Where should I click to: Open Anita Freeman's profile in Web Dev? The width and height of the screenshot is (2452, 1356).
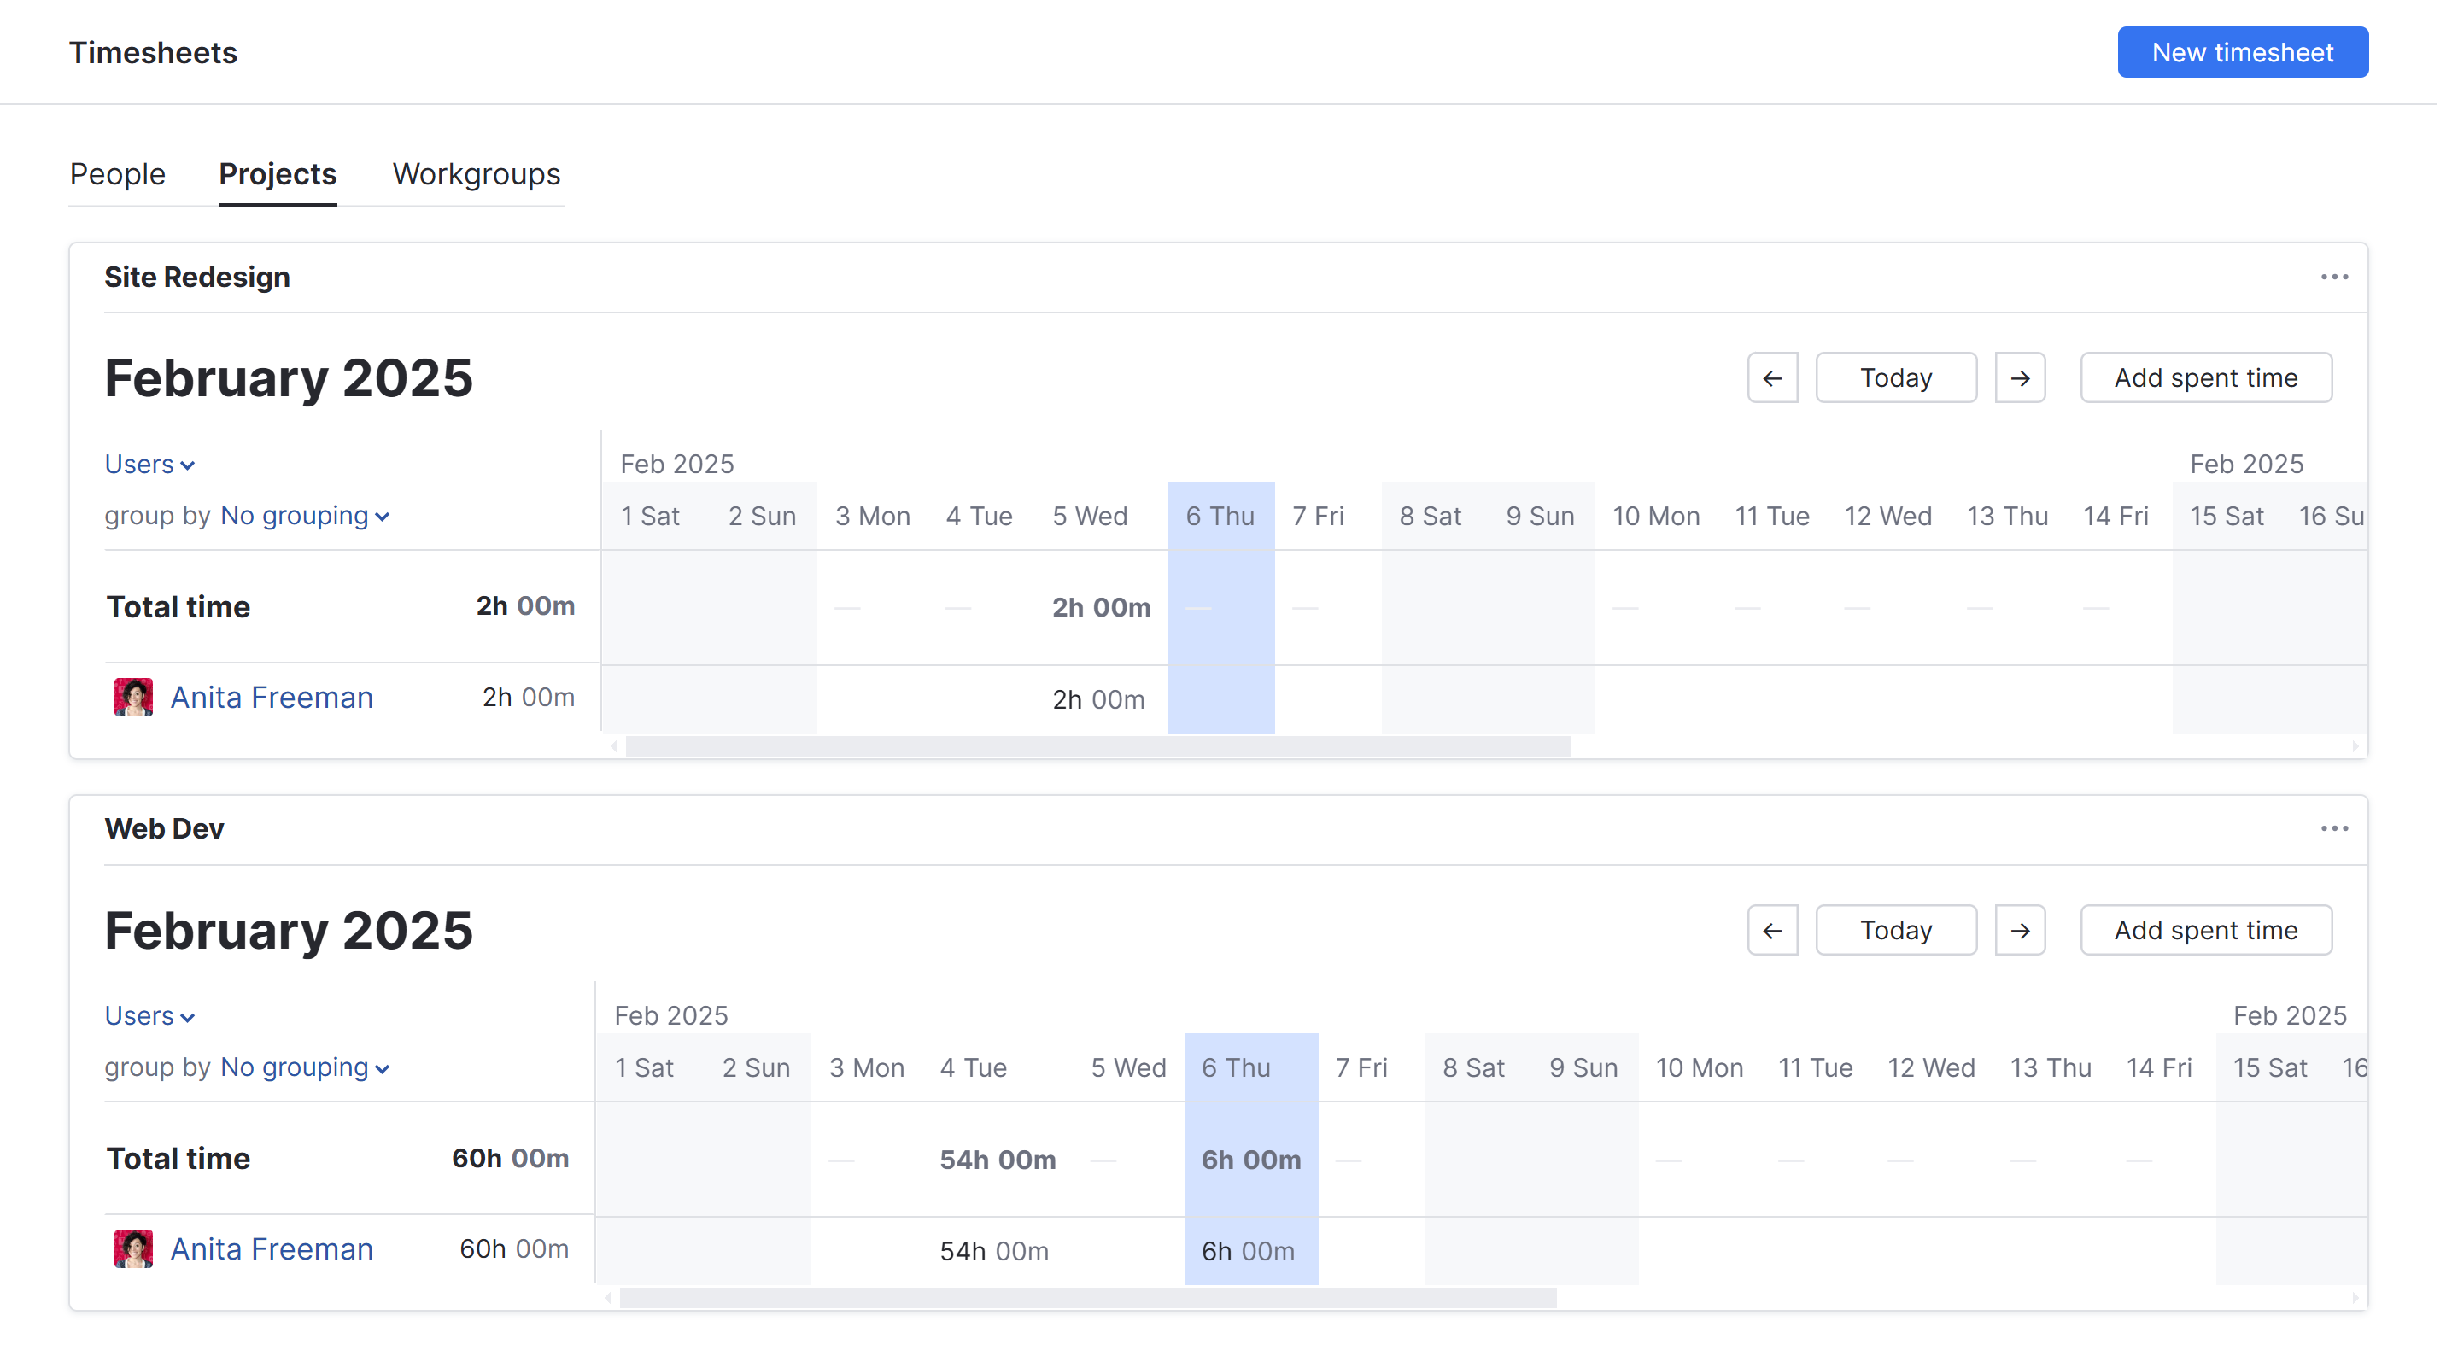coord(272,1248)
